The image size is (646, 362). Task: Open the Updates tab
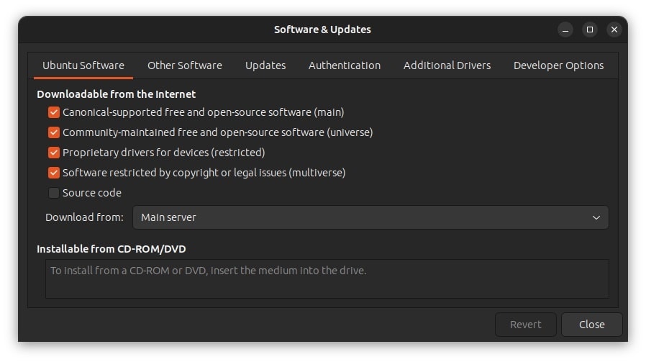coord(265,65)
